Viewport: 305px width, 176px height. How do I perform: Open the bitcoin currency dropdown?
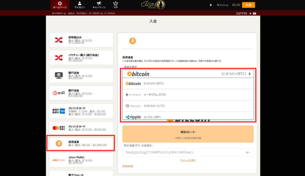(188, 74)
